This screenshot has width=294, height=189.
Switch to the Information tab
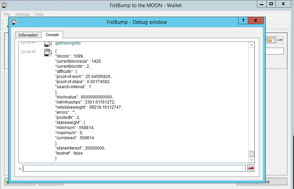[x=28, y=35]
